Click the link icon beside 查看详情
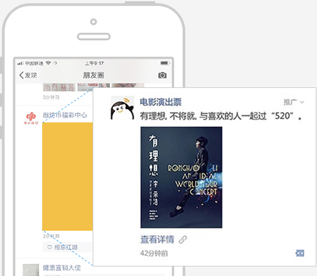Image resolution: width=317 pixels, height=276 pixels. coord(183,240)
